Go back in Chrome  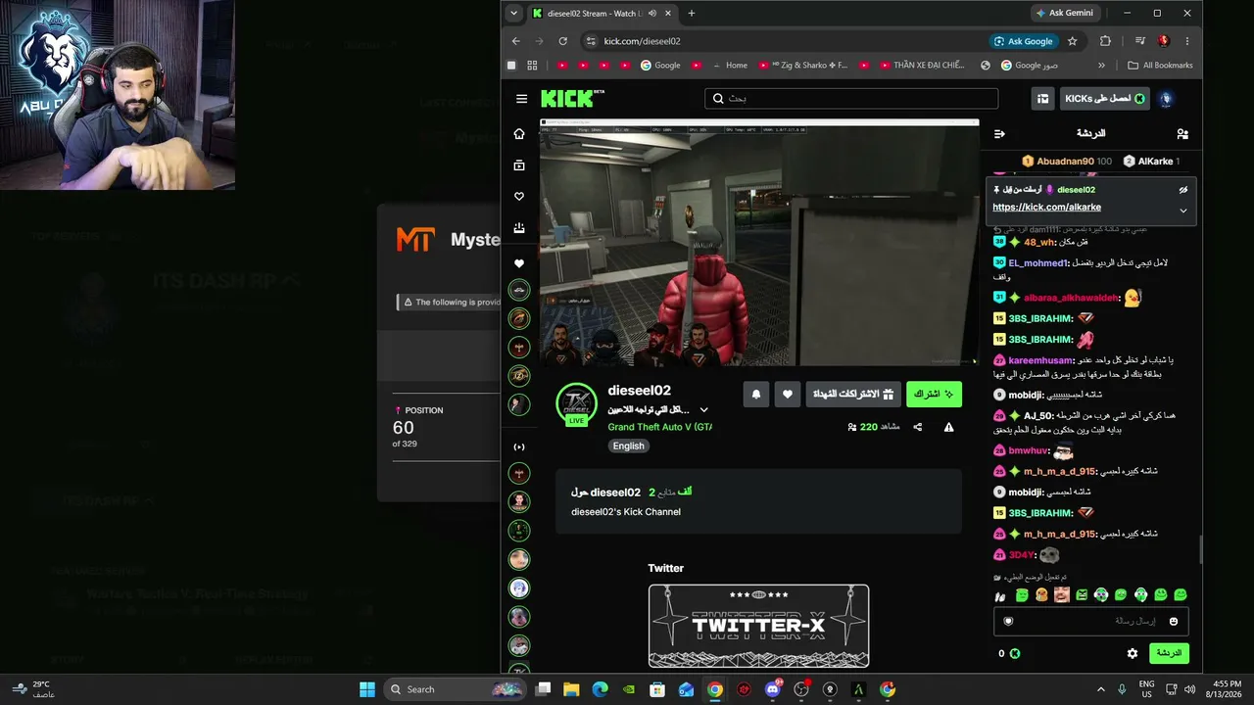[516, 41]
